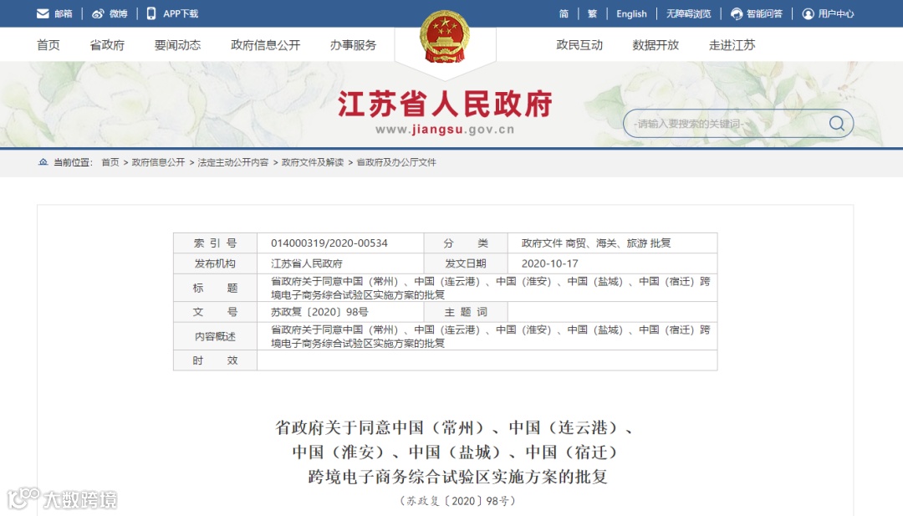Click publisher cell 江苏省人民政府
This screenshot has height=516, width=903.
pos(307,263)
